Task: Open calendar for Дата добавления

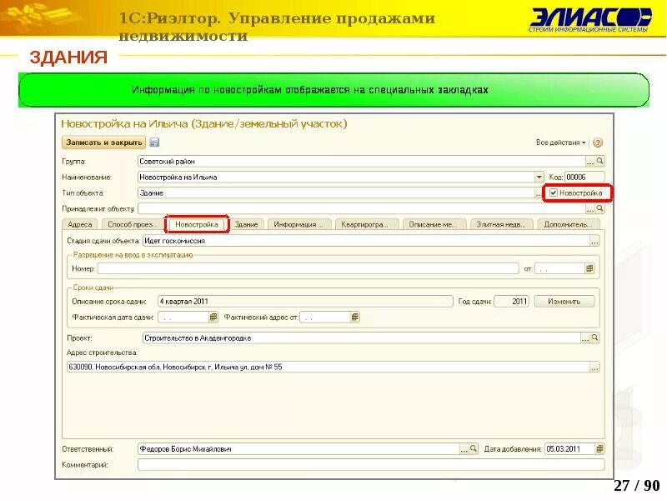Action: click(x=599, y=449)
